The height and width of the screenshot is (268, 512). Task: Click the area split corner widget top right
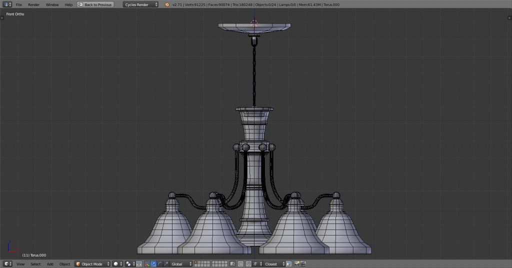point(509,17)
